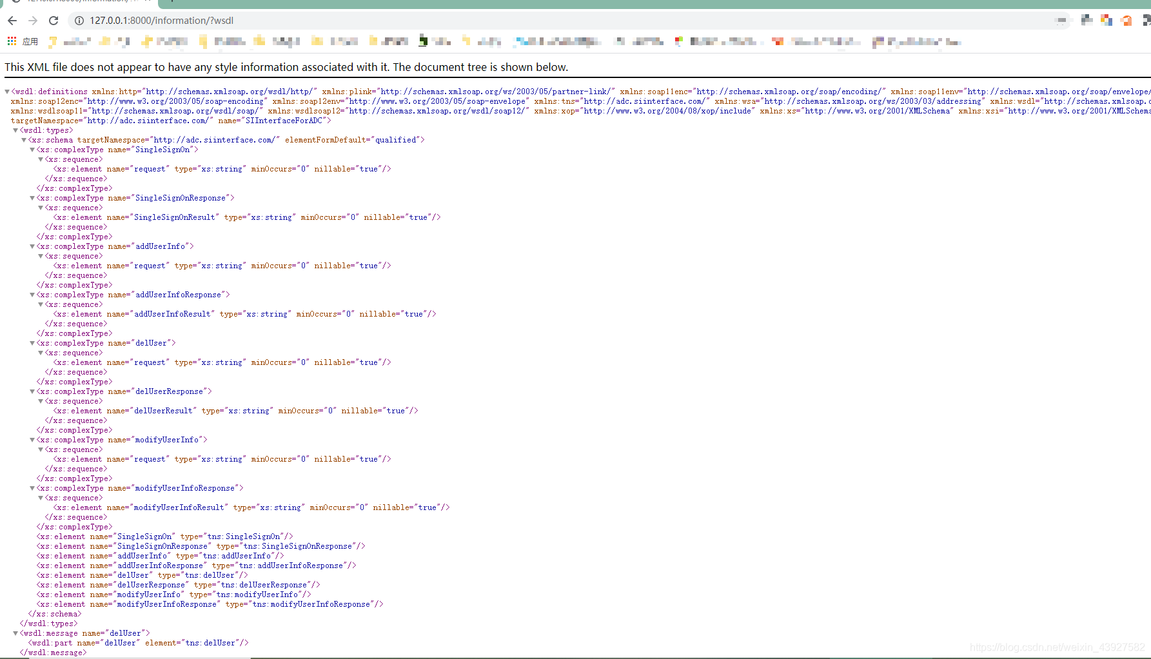Click the "modifyUserInfoResult" element line
The width and height of the screenshot is (1151, 659).
(251, 507)
